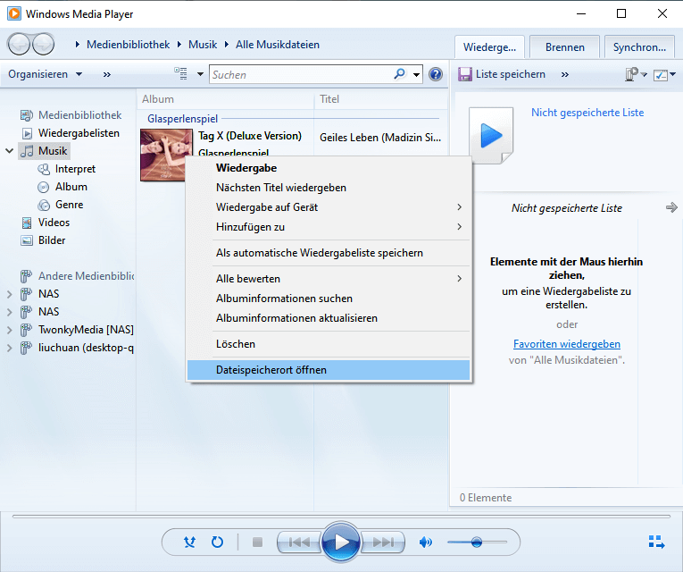Screen dimensions: 683x572
Task: Switch to Now Playing mini view icon
Action: click(x=656, y=542)
